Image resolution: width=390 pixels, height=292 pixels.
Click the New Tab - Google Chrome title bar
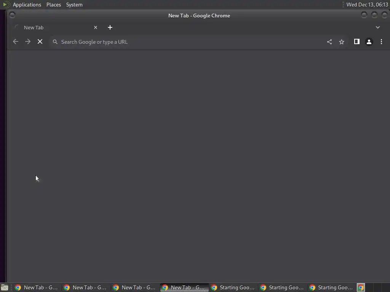199,15
